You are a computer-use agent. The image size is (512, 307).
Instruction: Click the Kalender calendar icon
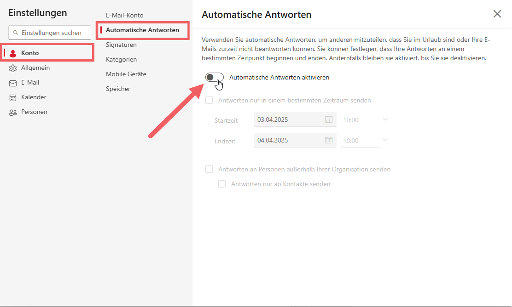13,97
